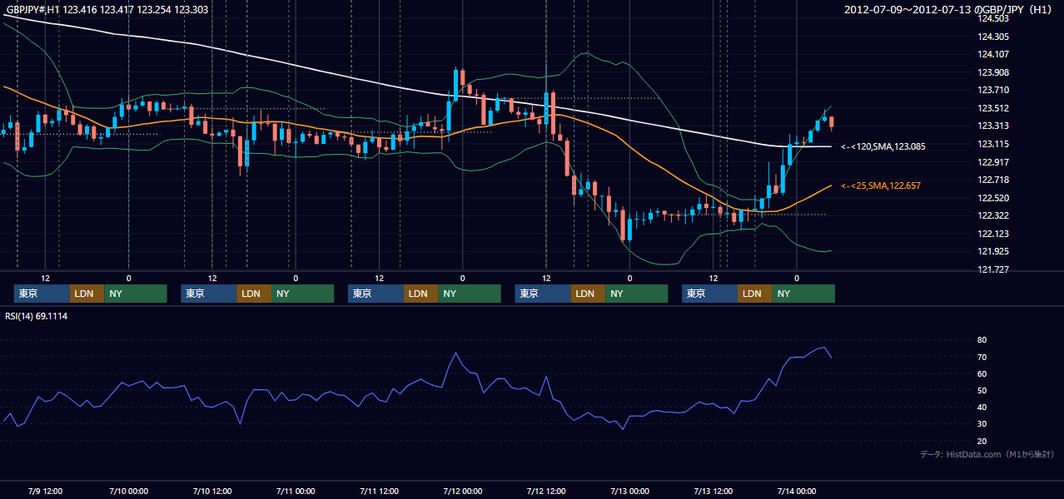Select price axis value 123.115

(x=992, y=144)
